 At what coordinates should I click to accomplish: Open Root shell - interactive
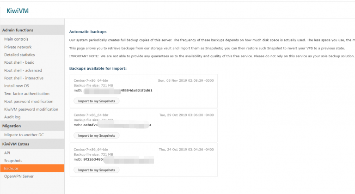pyautogui.click(x=24, y=78)
